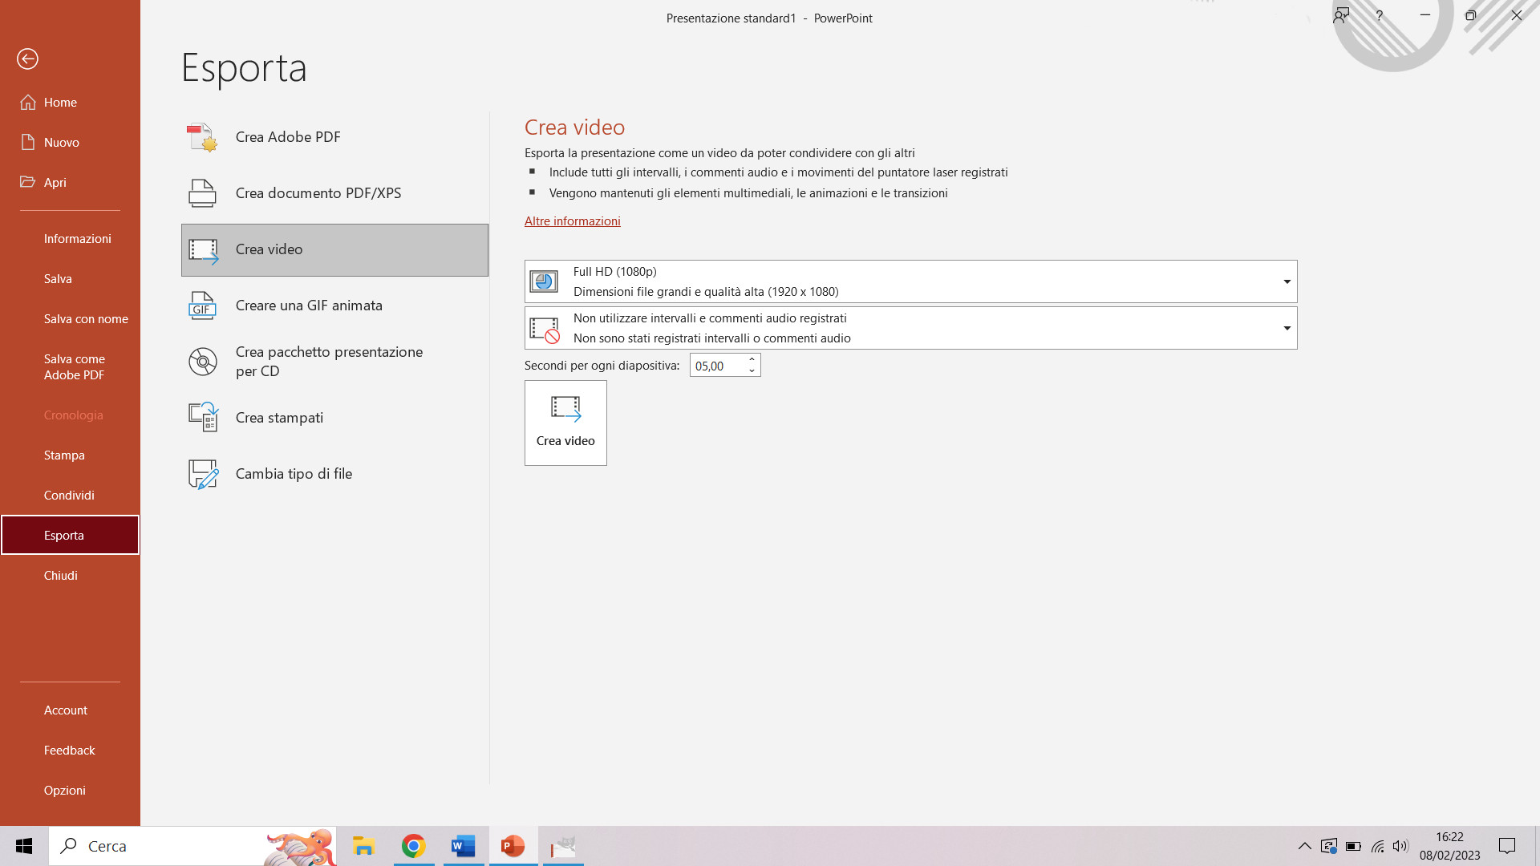Select Cambia tipo di file
Screen dimensions: 1540x866
click(x=294, y=473)
